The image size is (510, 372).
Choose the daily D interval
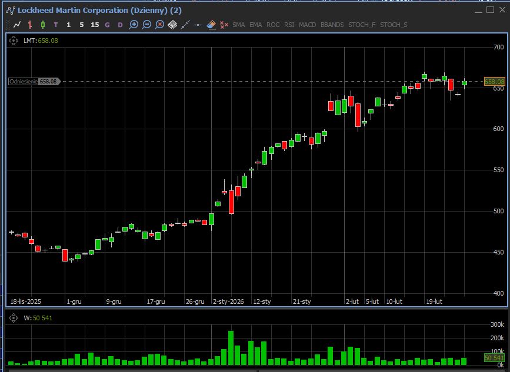(x=120, y=25)
